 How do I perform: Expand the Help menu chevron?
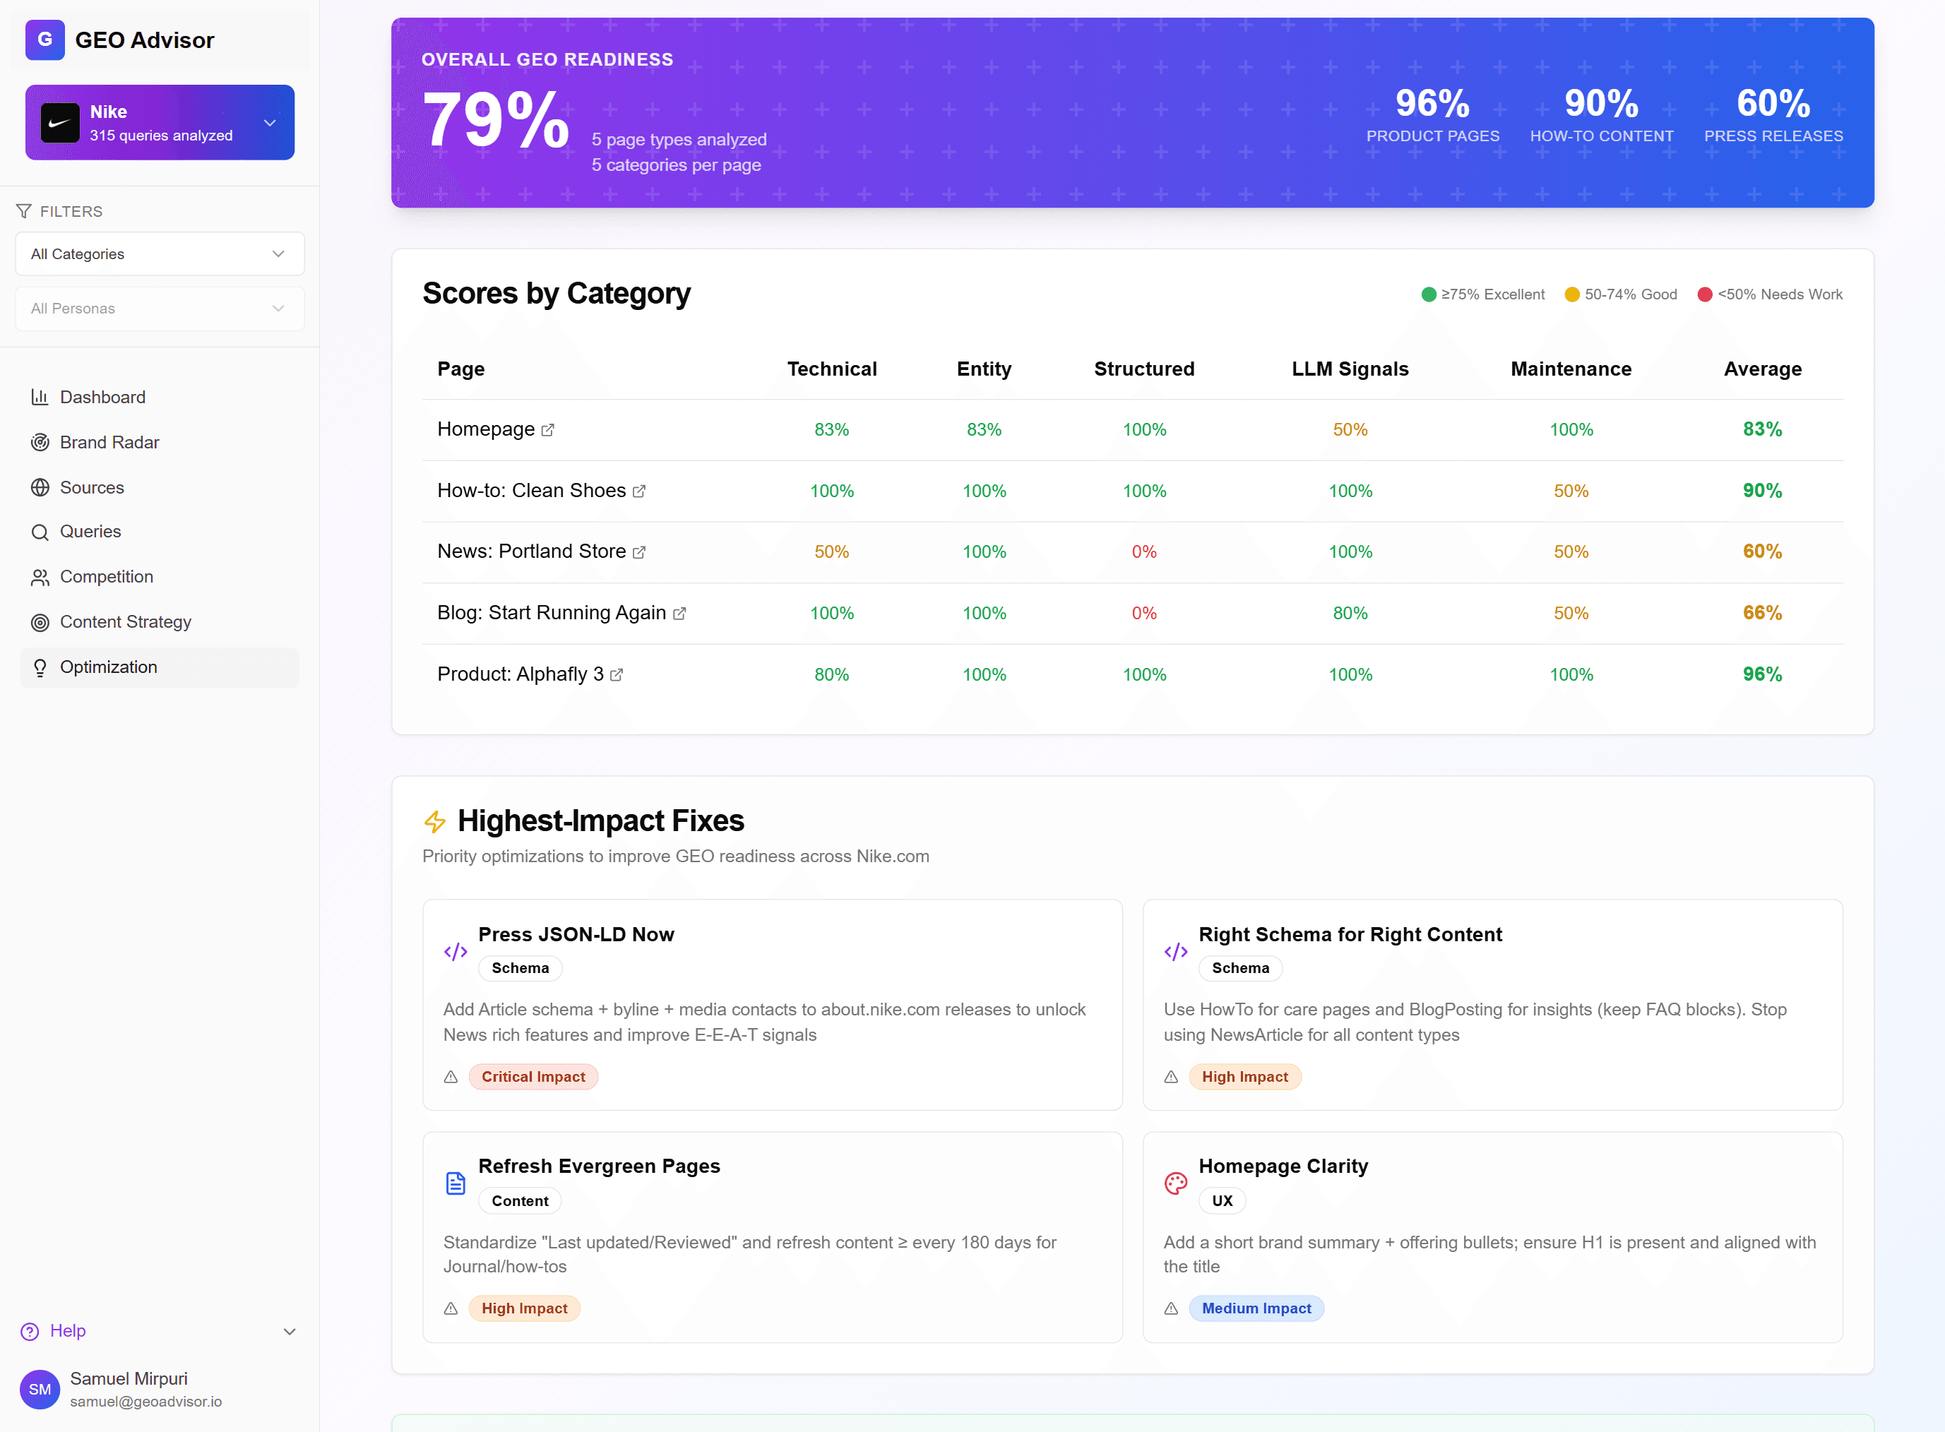coord(290,1332)
